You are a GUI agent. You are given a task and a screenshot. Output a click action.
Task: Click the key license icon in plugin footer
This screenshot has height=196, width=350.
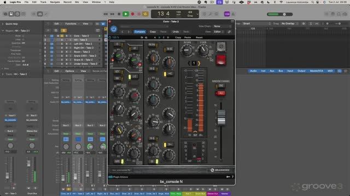coord(228,177)
